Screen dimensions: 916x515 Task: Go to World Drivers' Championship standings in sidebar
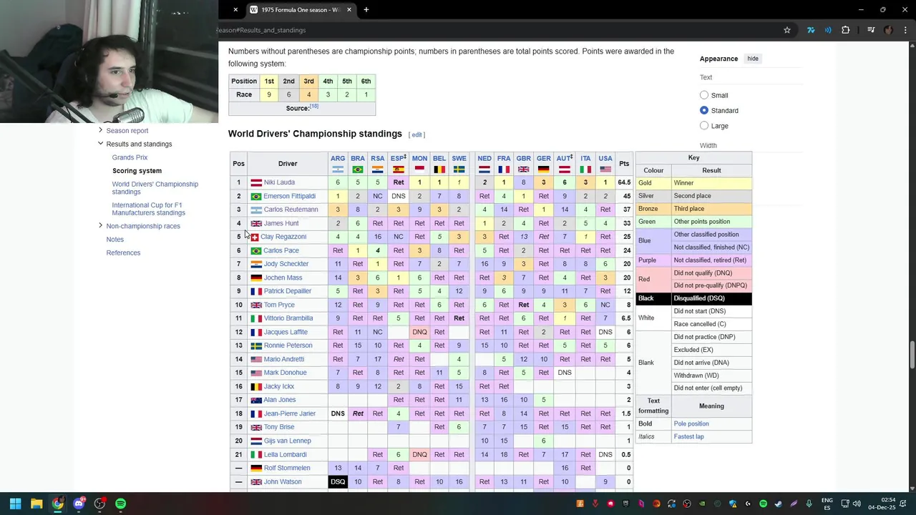pos(155,188)
